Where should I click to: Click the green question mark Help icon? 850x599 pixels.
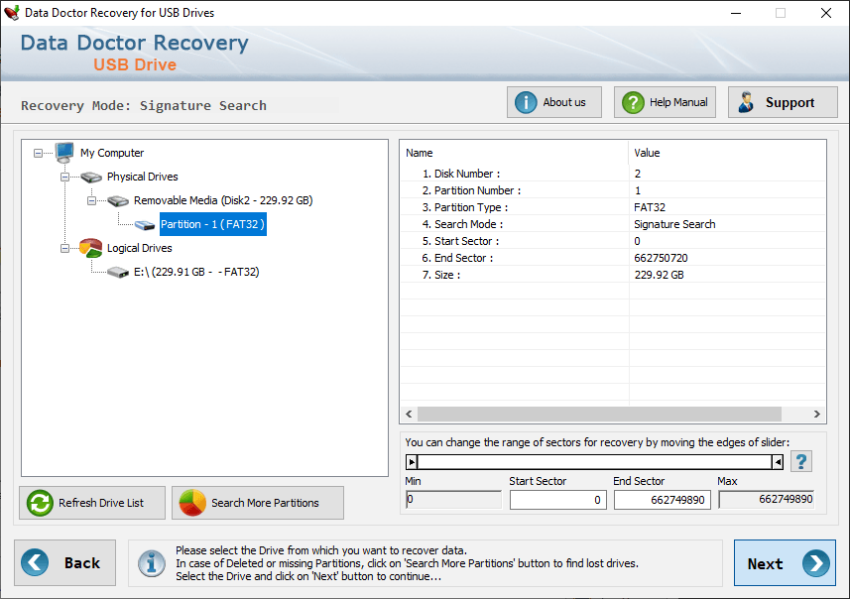[x=633, y=102]
